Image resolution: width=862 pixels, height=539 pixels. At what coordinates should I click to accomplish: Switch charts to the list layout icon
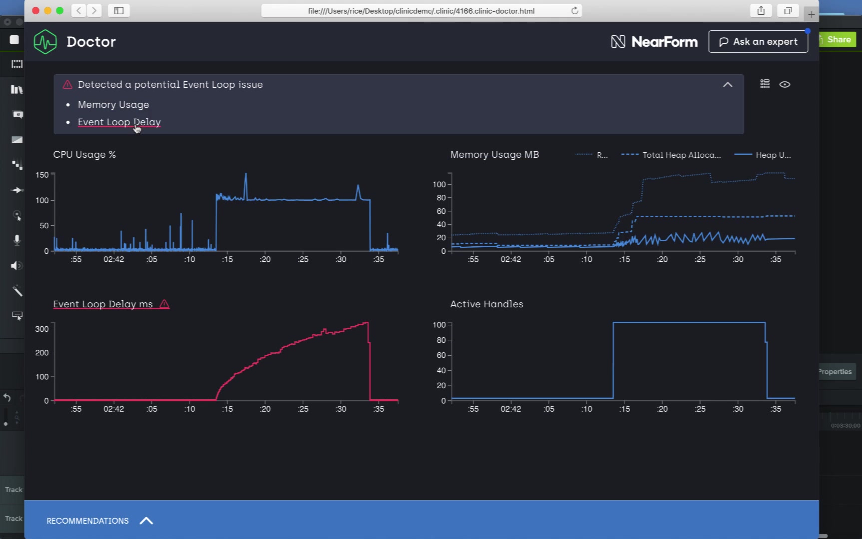(765, 84)
